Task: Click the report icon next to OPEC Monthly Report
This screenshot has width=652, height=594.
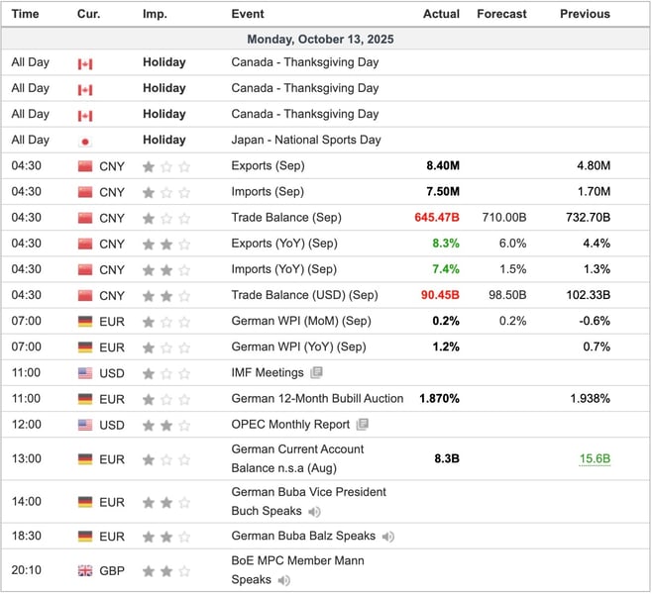Action: 363,425
